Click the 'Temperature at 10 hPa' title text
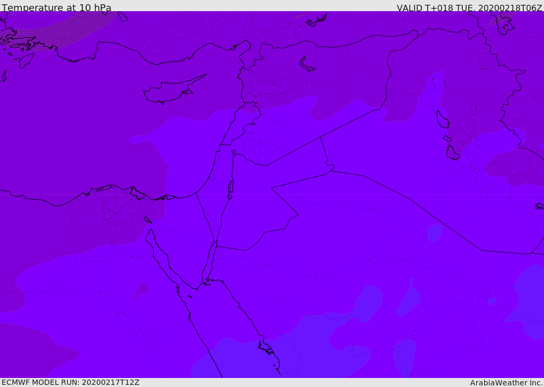This screenshot has width=544, height=387. click(x=56, y=7)
